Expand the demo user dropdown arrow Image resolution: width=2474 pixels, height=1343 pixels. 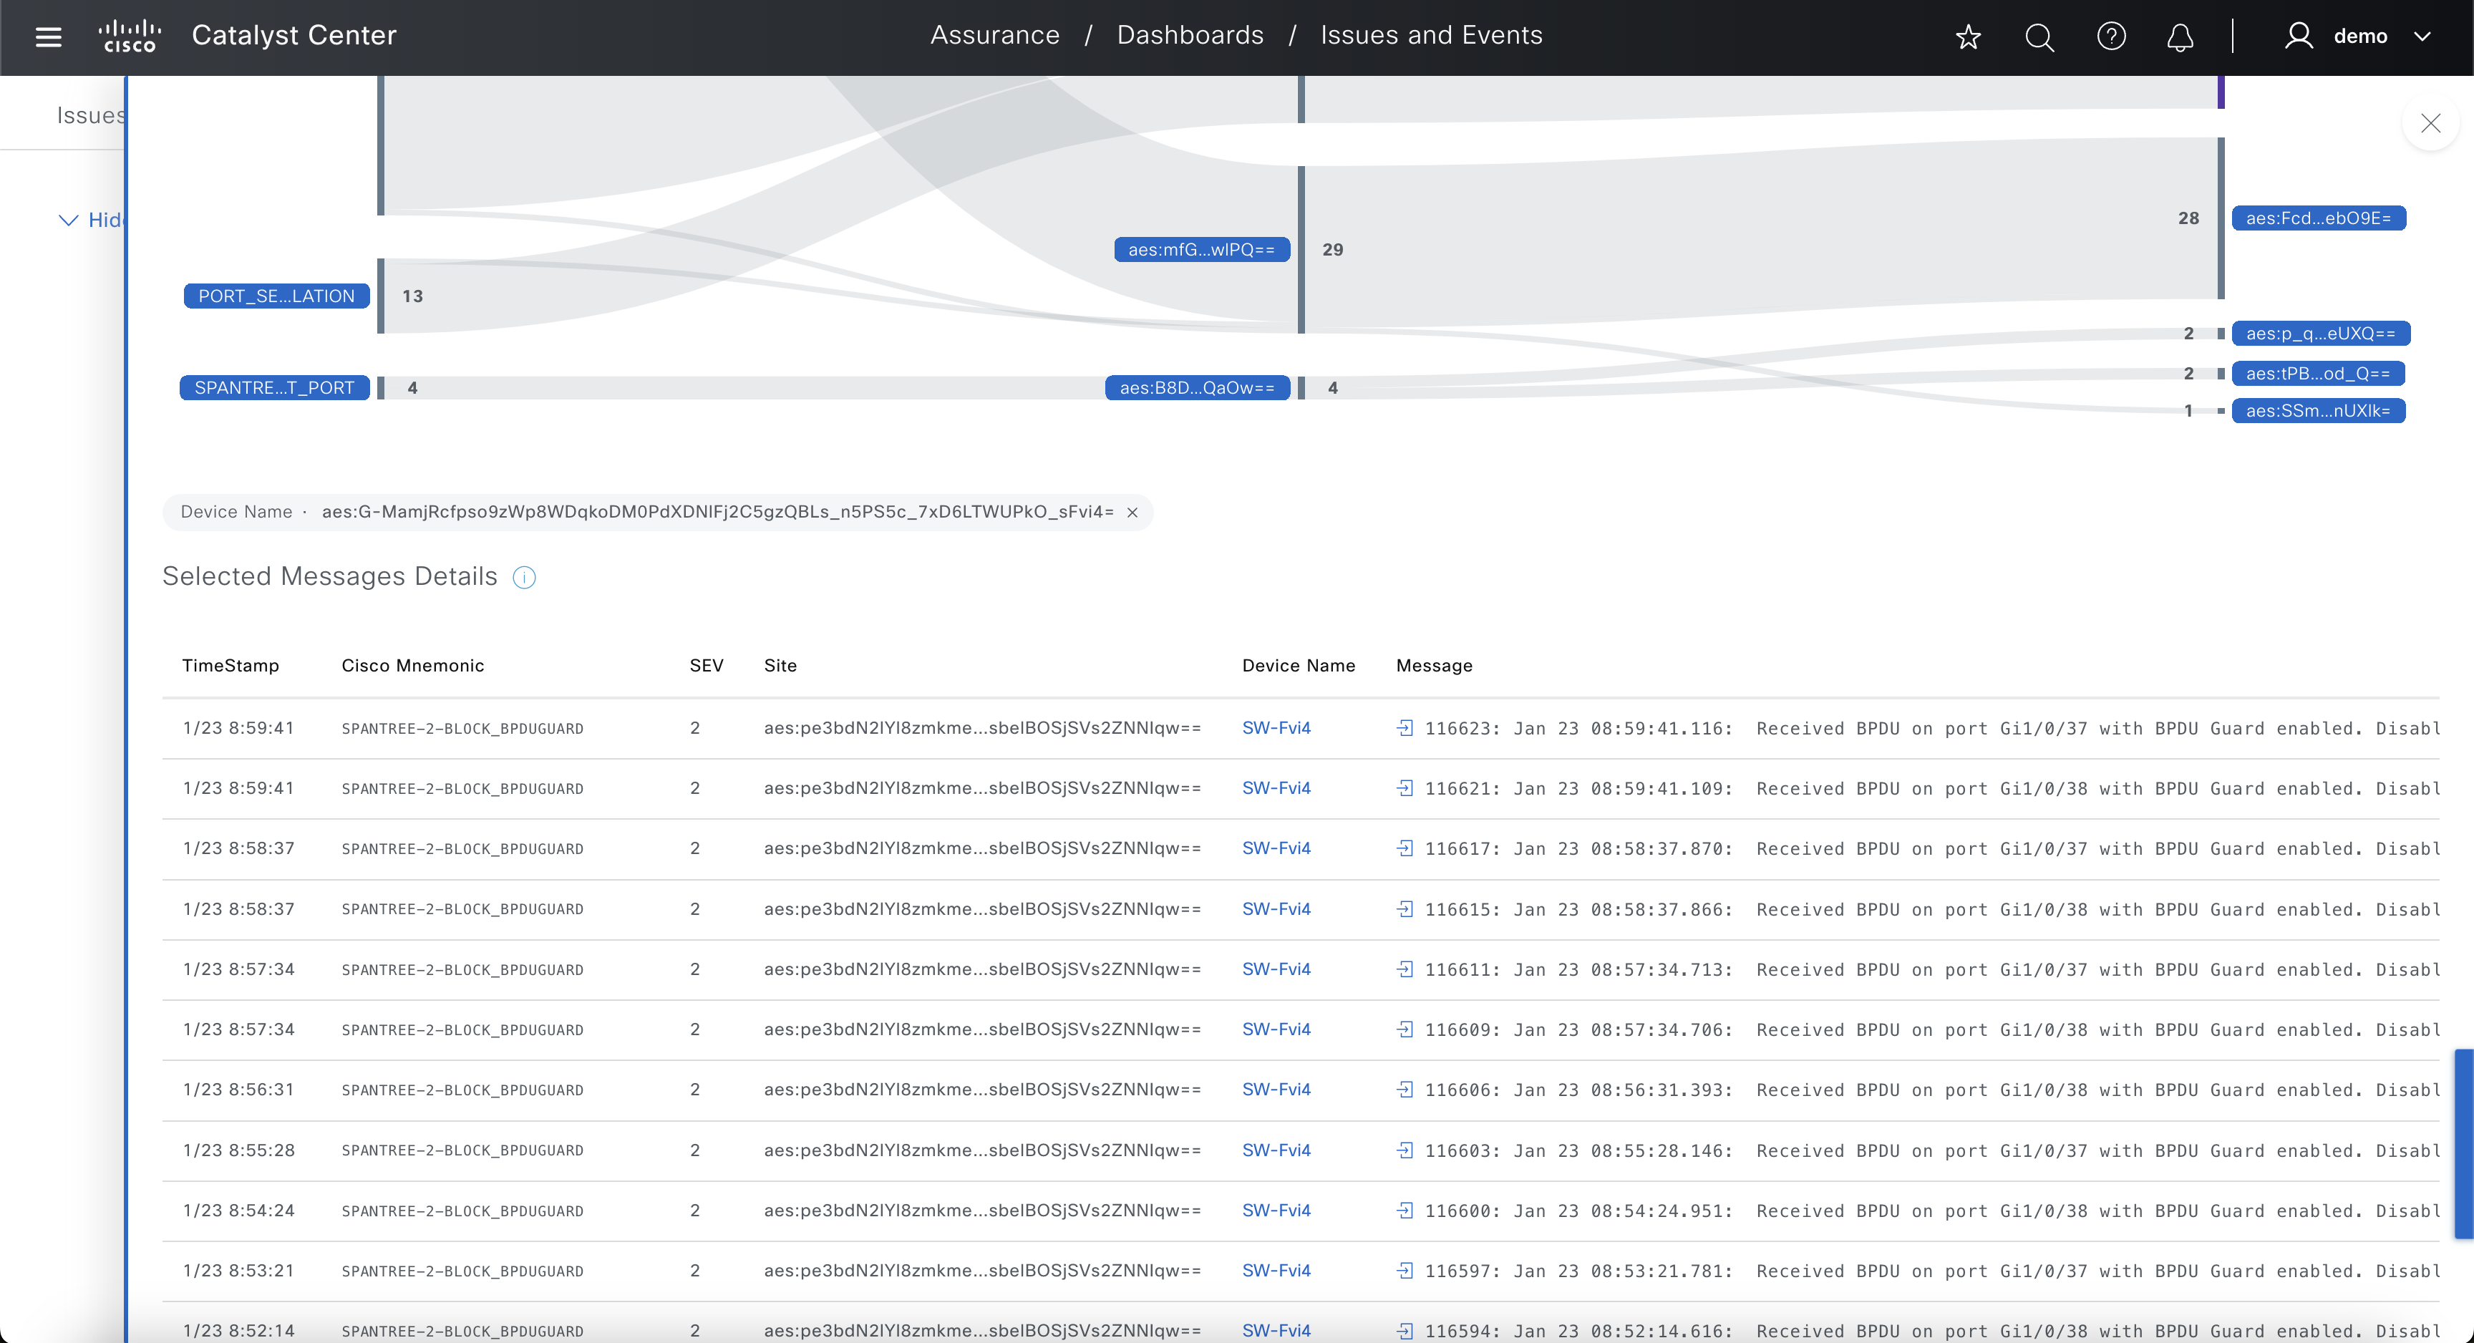[x=2422, y=37]
